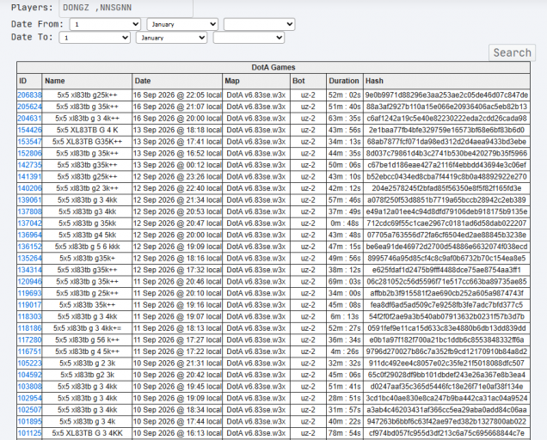This screenshot has width=547, height=440.
Task: Open game ID 154426
Action: pos(29,130)
